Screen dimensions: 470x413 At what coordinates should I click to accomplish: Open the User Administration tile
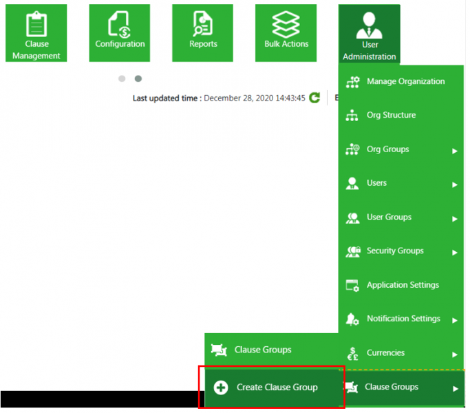point(369,33)
